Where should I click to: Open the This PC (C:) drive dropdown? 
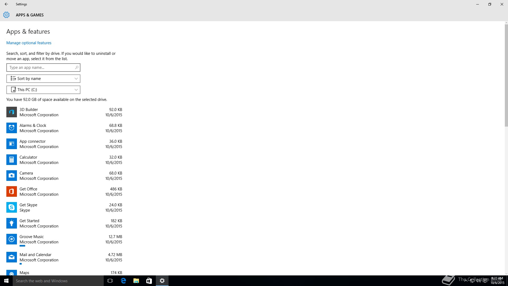(43, 90)
